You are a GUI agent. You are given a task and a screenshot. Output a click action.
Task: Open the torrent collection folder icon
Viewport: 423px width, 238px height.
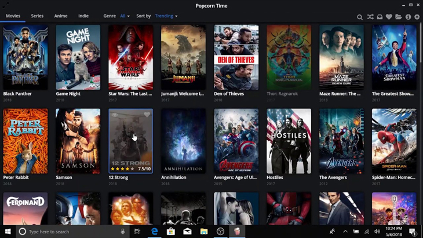(399, 17)
